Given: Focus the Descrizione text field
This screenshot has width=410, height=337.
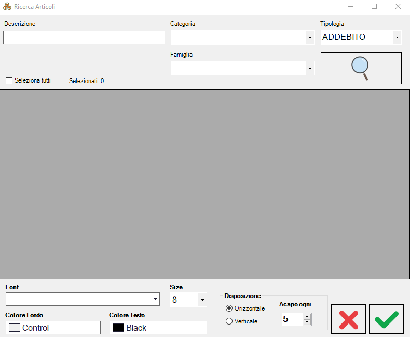Looking at the screenshot, I should click(84, 37).
